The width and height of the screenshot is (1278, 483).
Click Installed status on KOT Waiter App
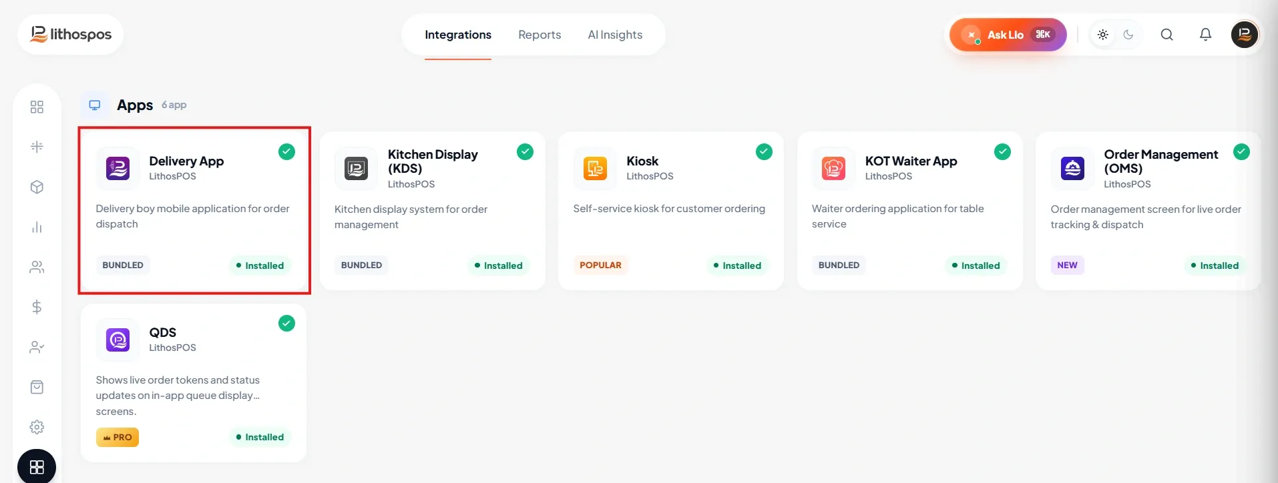tap(976, 266)
